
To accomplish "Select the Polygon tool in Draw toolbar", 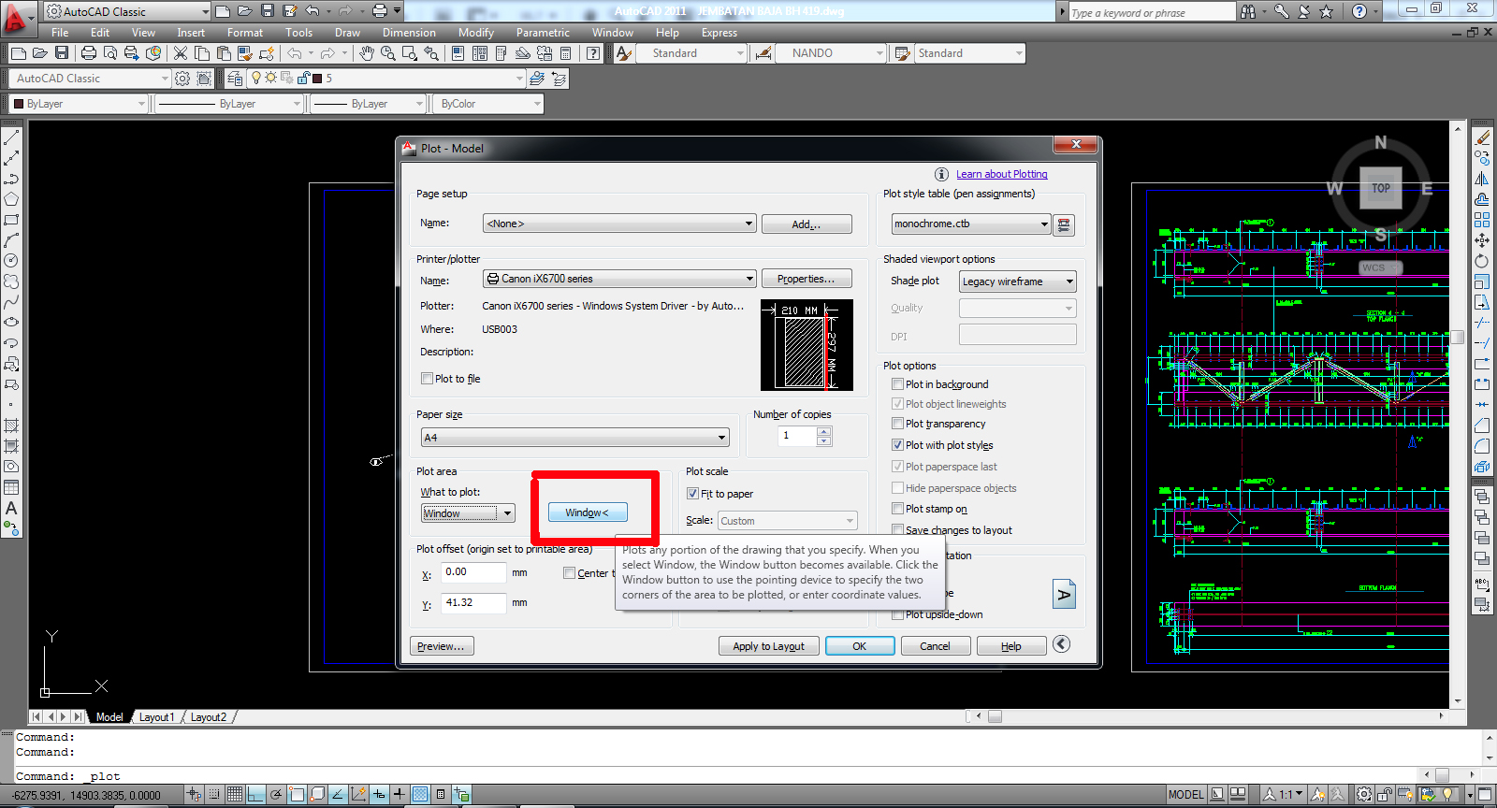I will 11,199.
